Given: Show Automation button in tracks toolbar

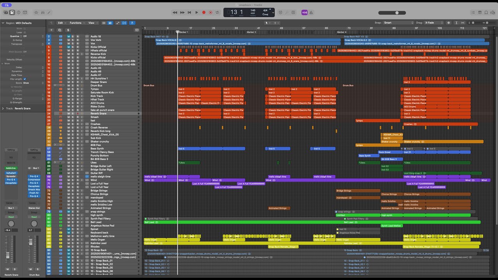Looking at the screenshot, I should point(118,23).
